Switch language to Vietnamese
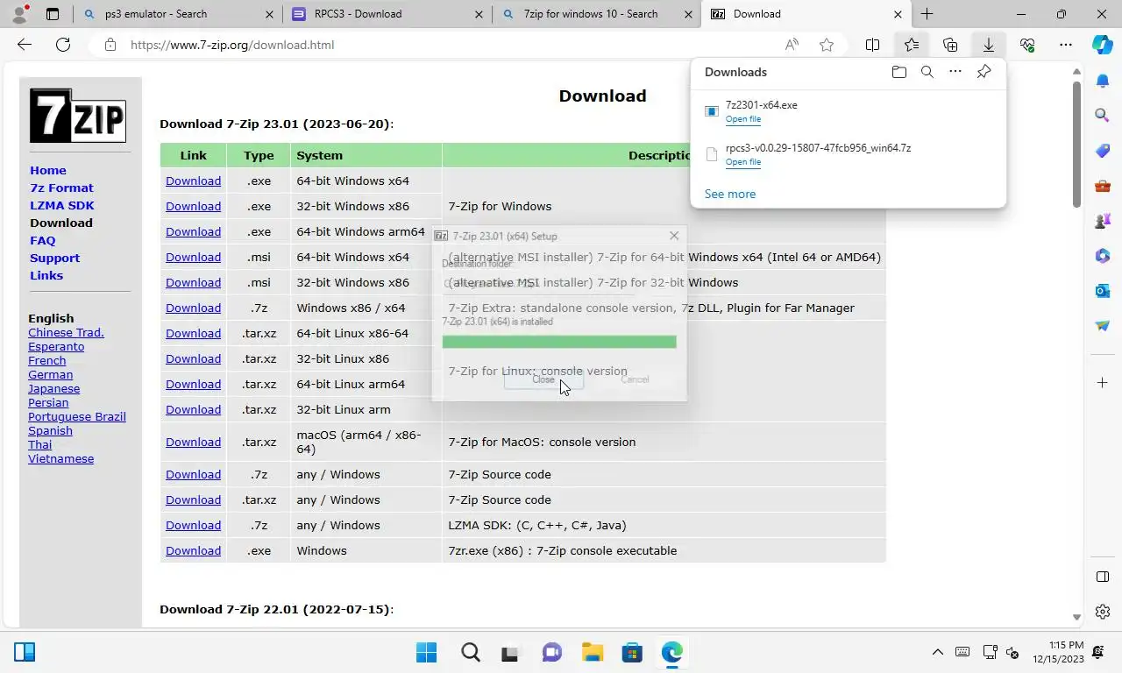This screenshot has width=1122, height=673. (x=60, y=458)
